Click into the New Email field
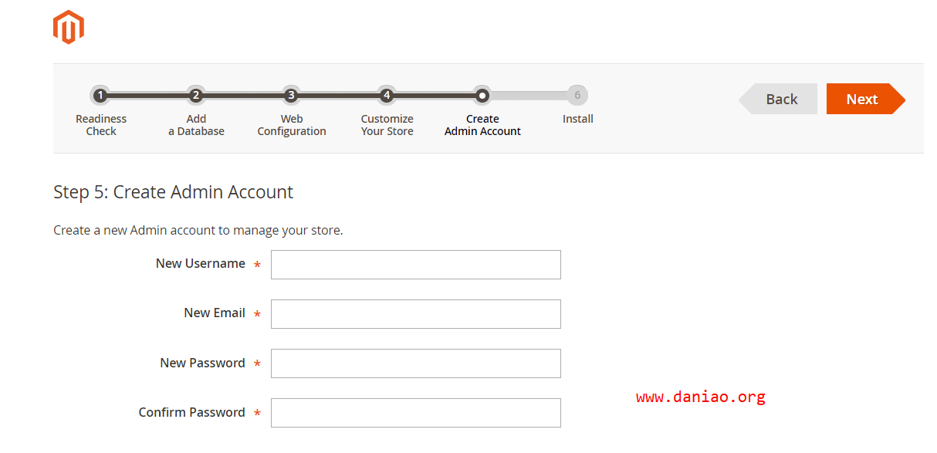 (x=415, y=314)
